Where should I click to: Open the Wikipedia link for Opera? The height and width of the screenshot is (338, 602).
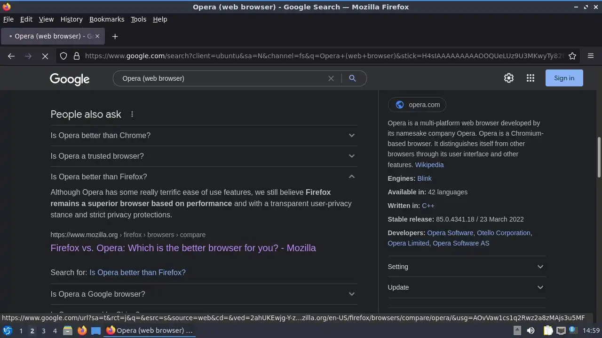pos(429,165)
